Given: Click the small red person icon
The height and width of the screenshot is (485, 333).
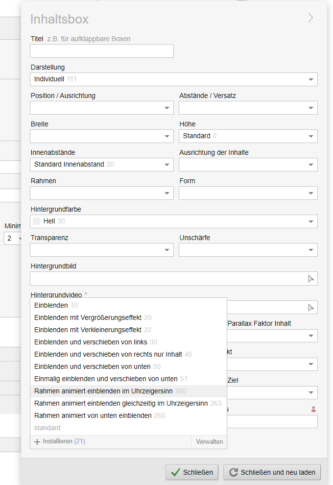Looking at the screenshot, I should click(x=313, y=409).
